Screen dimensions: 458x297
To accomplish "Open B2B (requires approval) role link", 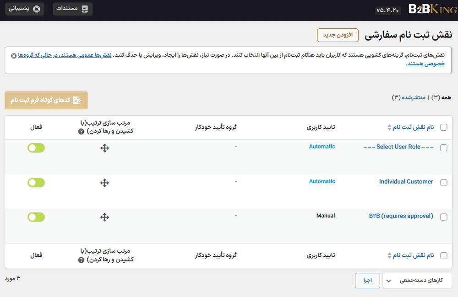I will click(401, 216).
